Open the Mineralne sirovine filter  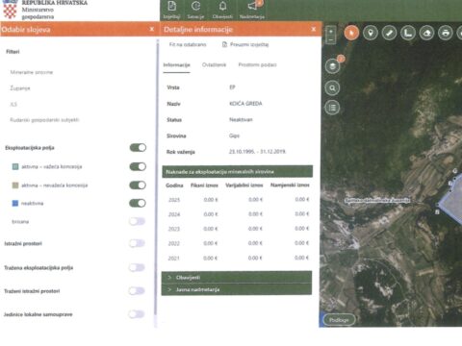tap(32, 72)
